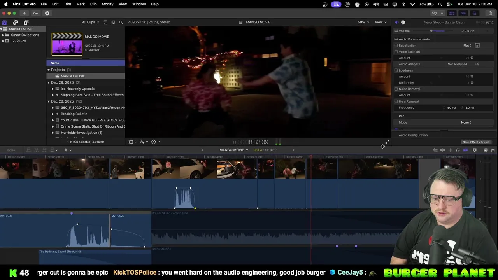Toggle the Audio Enhancements section visibility

pos(396,39)
